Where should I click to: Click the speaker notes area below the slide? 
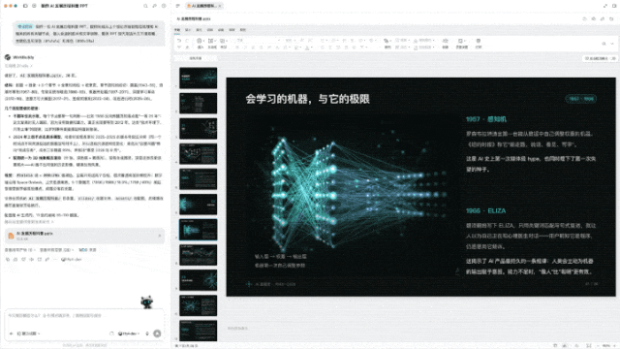click(420, 329)
